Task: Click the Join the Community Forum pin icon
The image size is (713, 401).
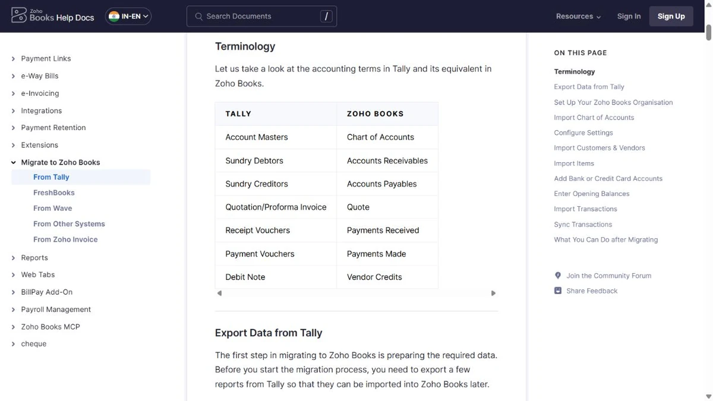Action: tap(558, 276)
